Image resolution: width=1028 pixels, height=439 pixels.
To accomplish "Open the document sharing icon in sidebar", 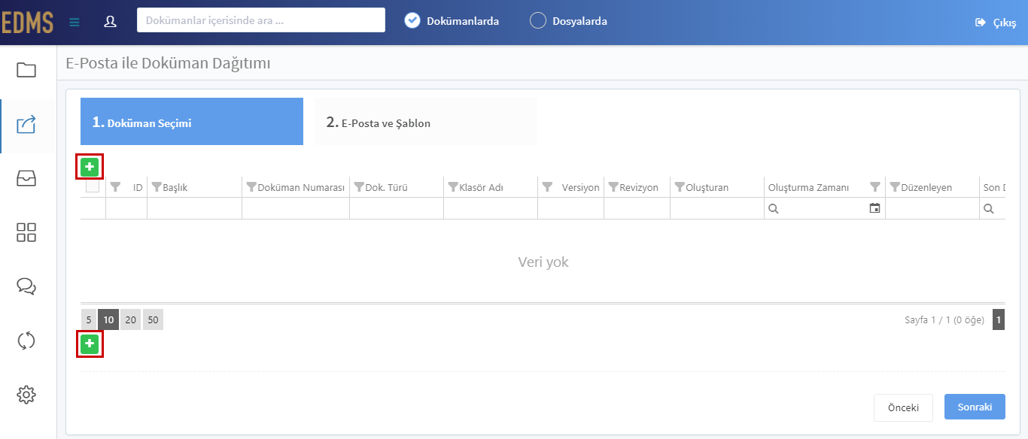I will click(x=26, y=124).
